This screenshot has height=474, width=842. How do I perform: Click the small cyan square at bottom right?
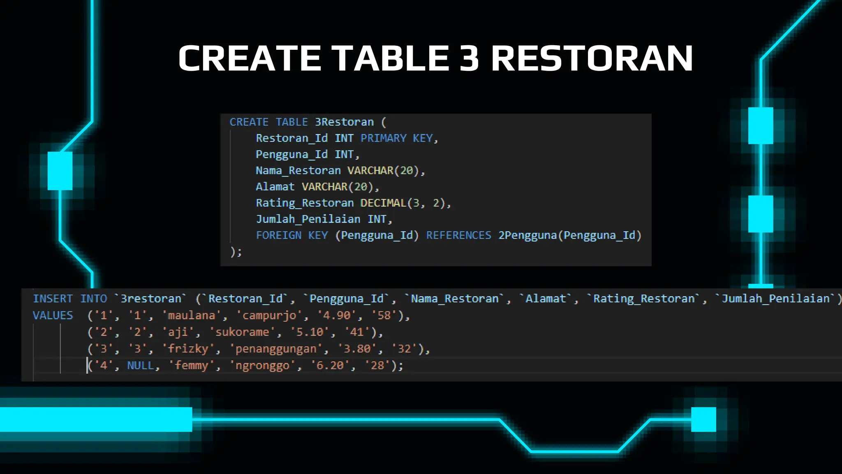click(x=703, y=419)
